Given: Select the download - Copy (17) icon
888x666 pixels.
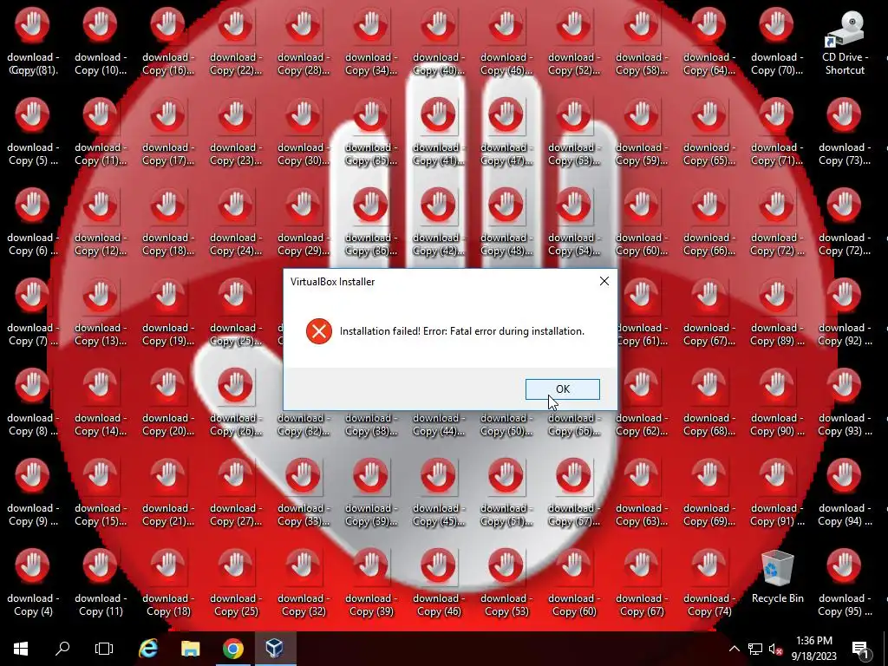Looking at the screenshot, I should click(x=167, y=134).
